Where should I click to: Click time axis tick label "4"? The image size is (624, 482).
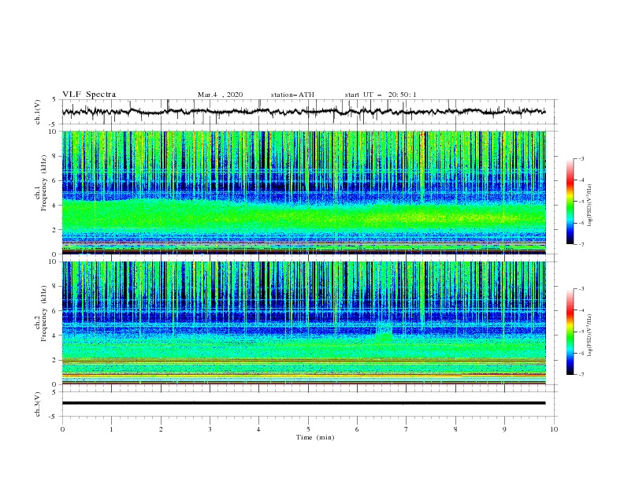[x=258, y=429]
